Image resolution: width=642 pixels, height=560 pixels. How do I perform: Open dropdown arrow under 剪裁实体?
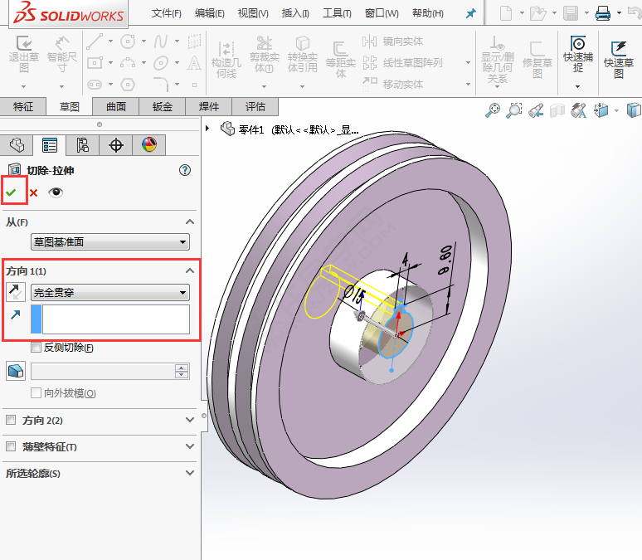[x=264, y=86]
